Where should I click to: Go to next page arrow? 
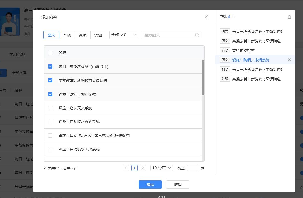(143, 168)
